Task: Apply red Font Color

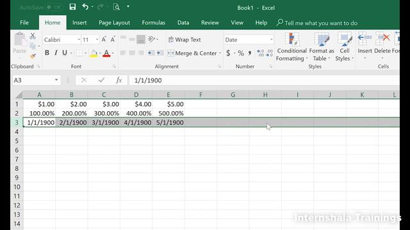Action: (106, 53)
